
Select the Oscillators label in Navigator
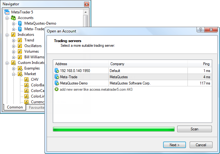pyautogui.click(x=33, y=46)
